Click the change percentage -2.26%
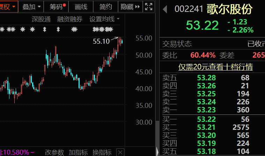Viewport: 265px width, 156px height. coord(241,30)
